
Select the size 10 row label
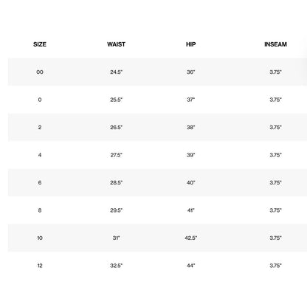tap(40, 238)
